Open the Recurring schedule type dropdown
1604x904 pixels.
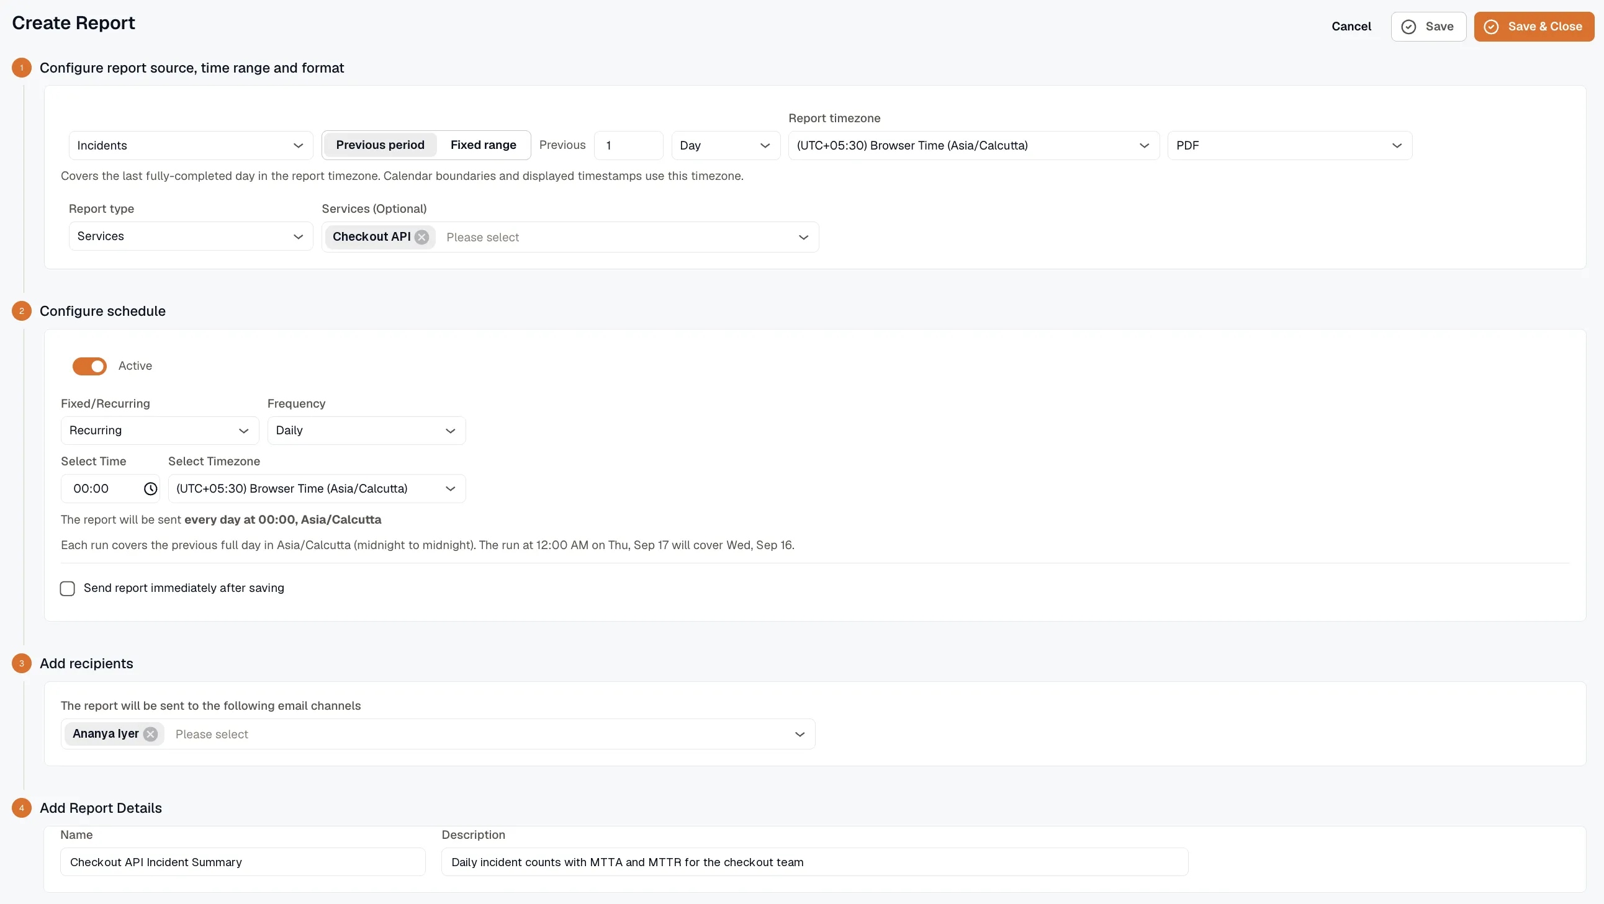(160, 431)
